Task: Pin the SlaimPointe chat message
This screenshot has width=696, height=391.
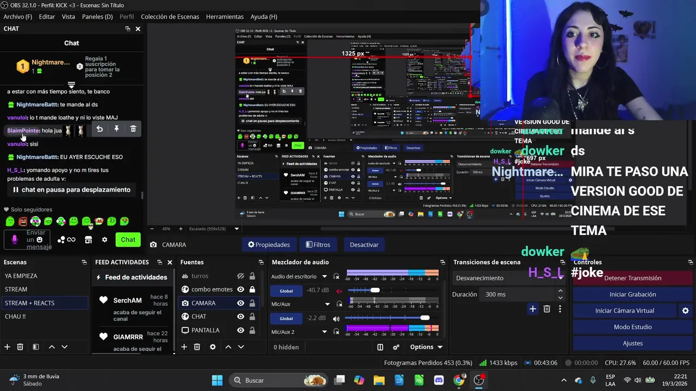Action: point(116,129)
